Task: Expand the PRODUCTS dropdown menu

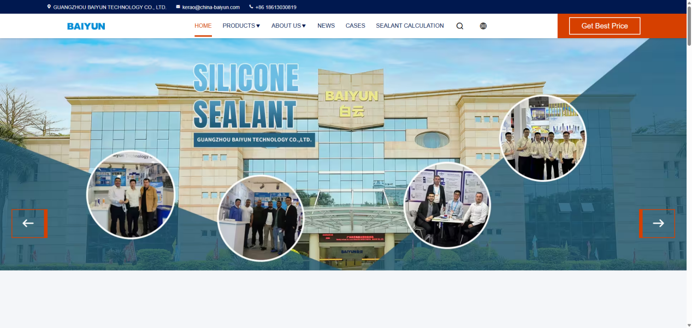Action: pos(241,26)
